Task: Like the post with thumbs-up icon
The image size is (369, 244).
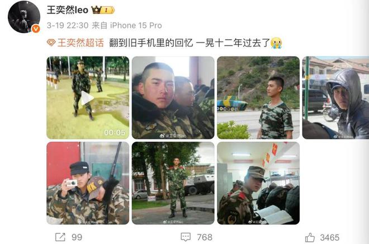Action: 310,237
